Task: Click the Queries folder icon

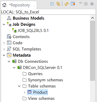Action: click(x=25, y=74)
